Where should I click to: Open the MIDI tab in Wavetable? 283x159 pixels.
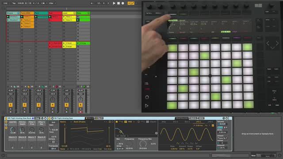click(201, 118)
